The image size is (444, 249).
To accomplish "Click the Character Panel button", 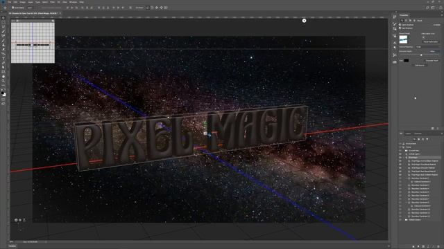I will point(432,61).
